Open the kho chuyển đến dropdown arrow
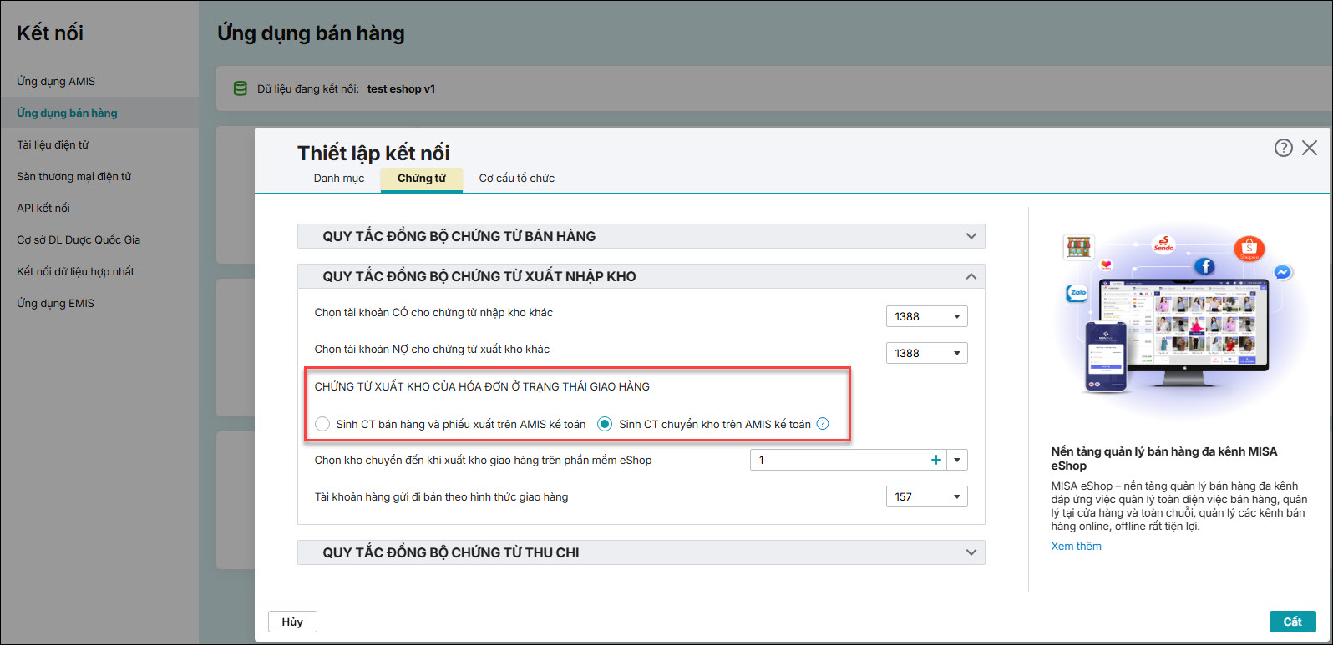 [x=957, y=460]
